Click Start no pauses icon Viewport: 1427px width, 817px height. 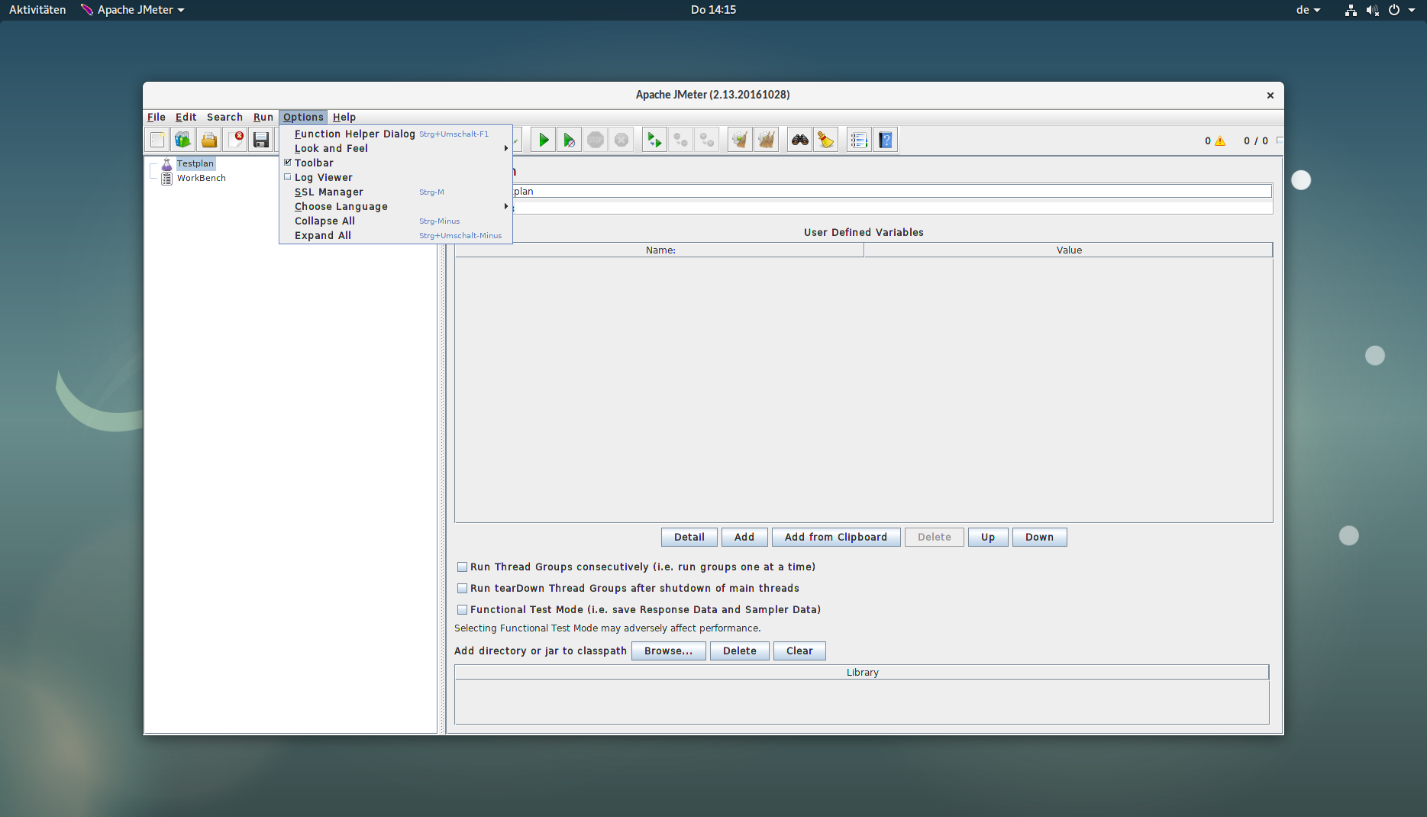click(570, 140)
